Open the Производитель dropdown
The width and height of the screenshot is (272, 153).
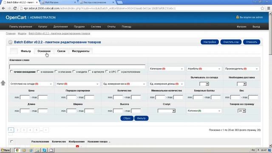pyautogui.click(x=241, y=69)
